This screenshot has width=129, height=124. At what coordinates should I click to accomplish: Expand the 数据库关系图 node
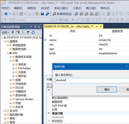pos(10,57)
